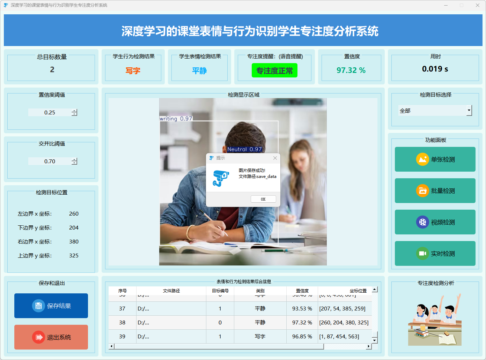Click the save results disk icon
This screenshot has width=486, height=360.
tap(38, 306)
